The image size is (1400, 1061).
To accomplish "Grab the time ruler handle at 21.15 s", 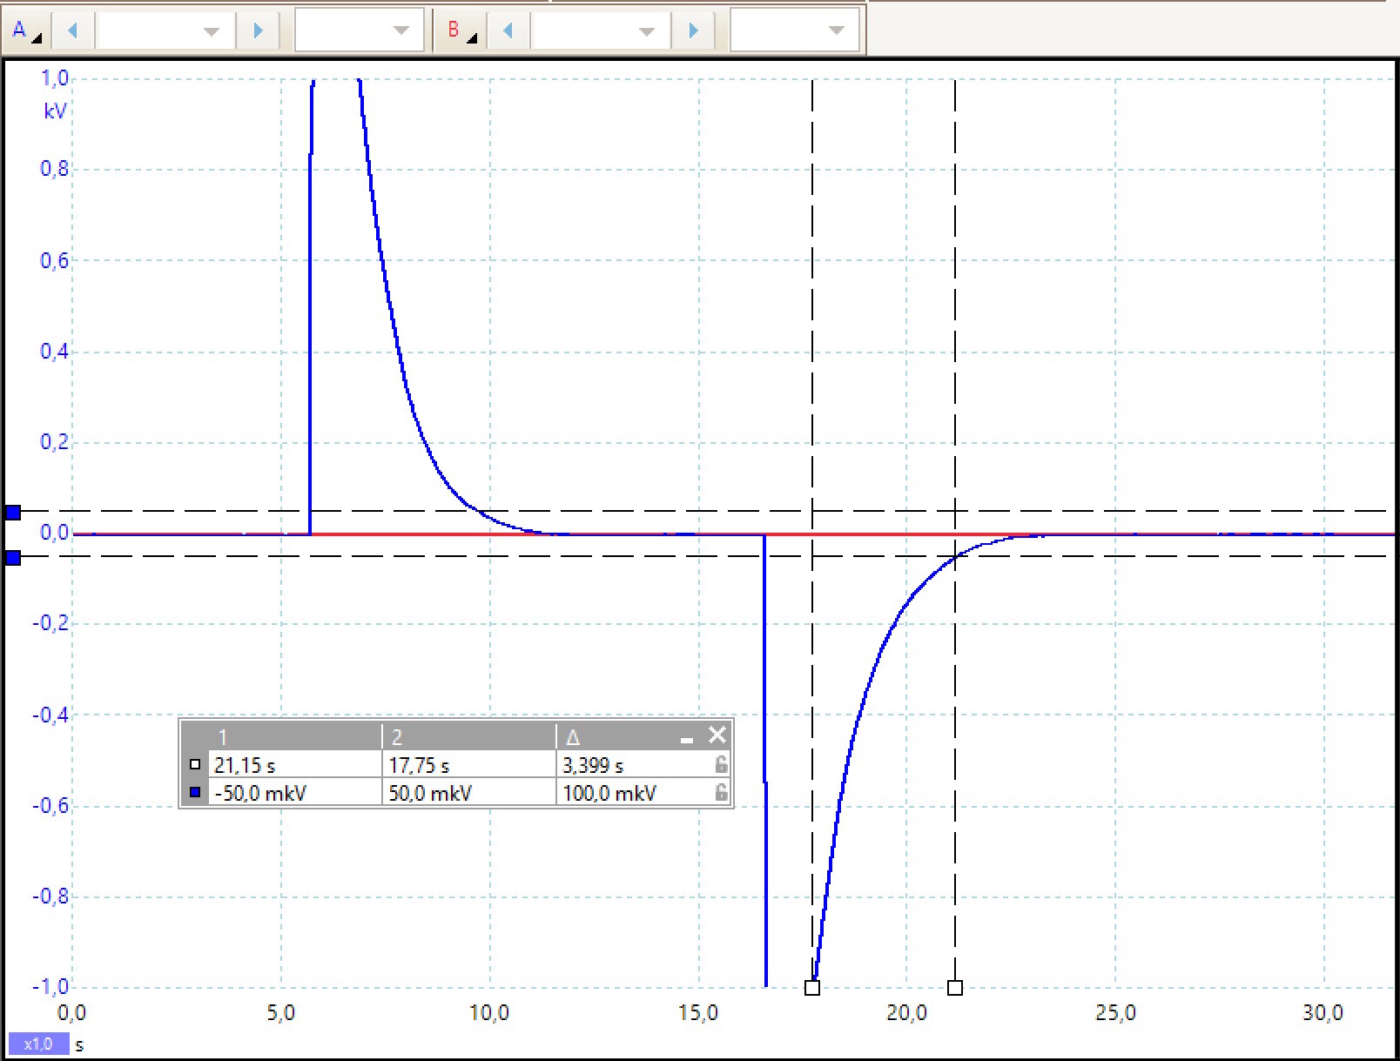I will point(955,988).
